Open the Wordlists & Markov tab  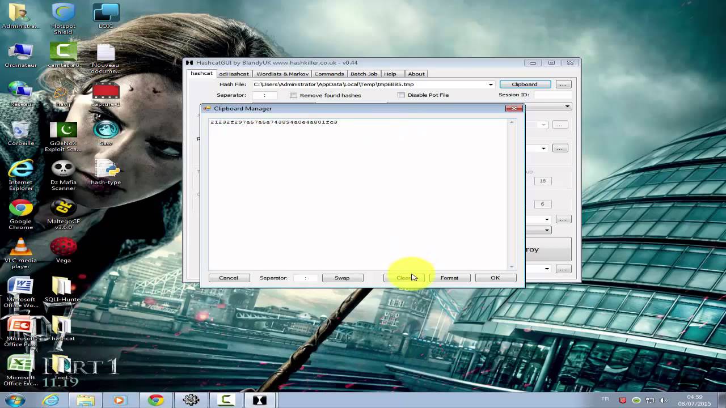click(282, 74)
